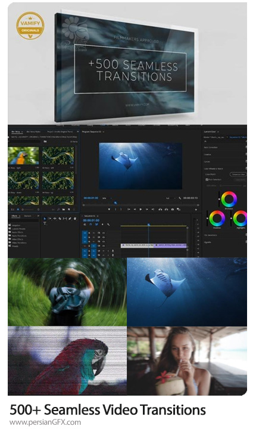
Task: Toggle Snap magnet in the timeline
Action: tap(90, 225)
